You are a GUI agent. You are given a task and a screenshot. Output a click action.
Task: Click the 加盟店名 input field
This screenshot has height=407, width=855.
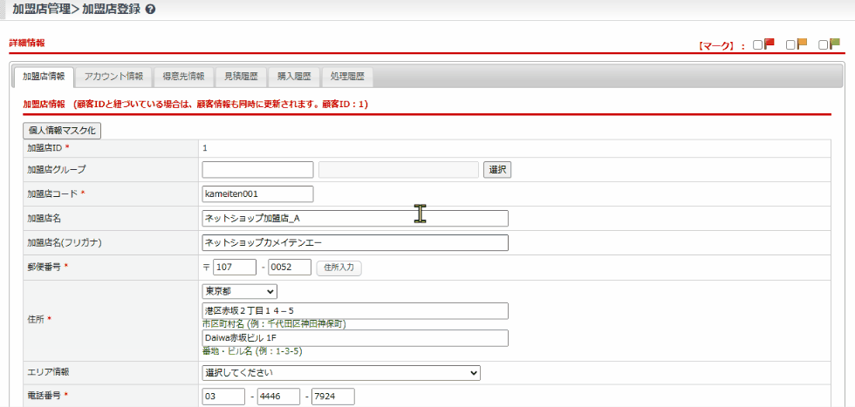click(x=355, y=219)
